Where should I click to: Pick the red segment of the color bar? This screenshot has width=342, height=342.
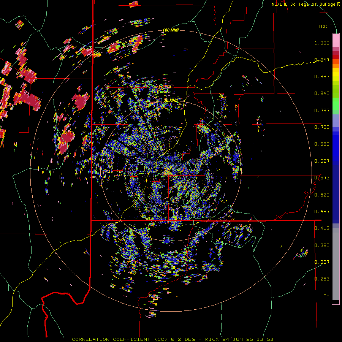pos(336,57)
